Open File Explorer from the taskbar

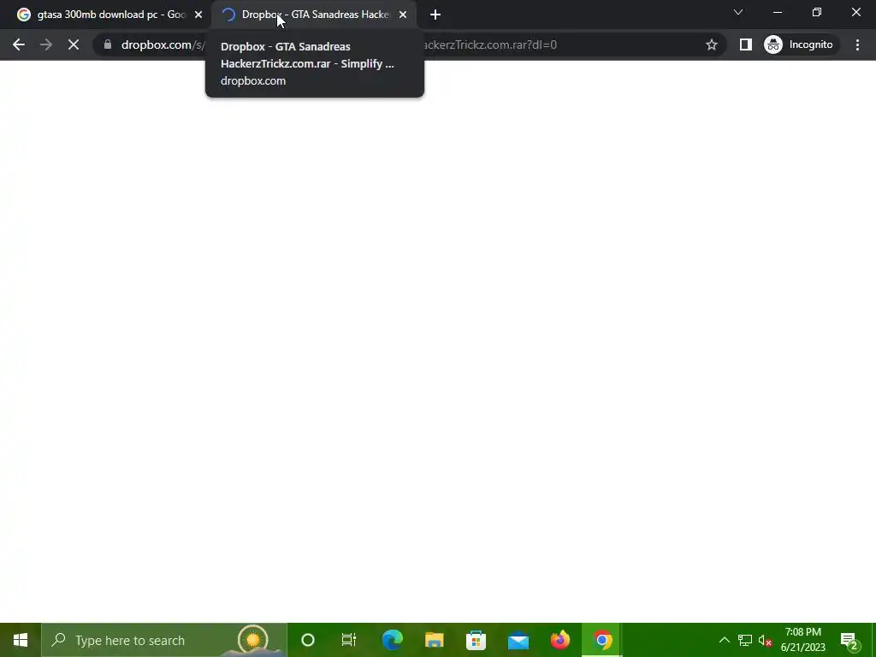click(434, 640)
